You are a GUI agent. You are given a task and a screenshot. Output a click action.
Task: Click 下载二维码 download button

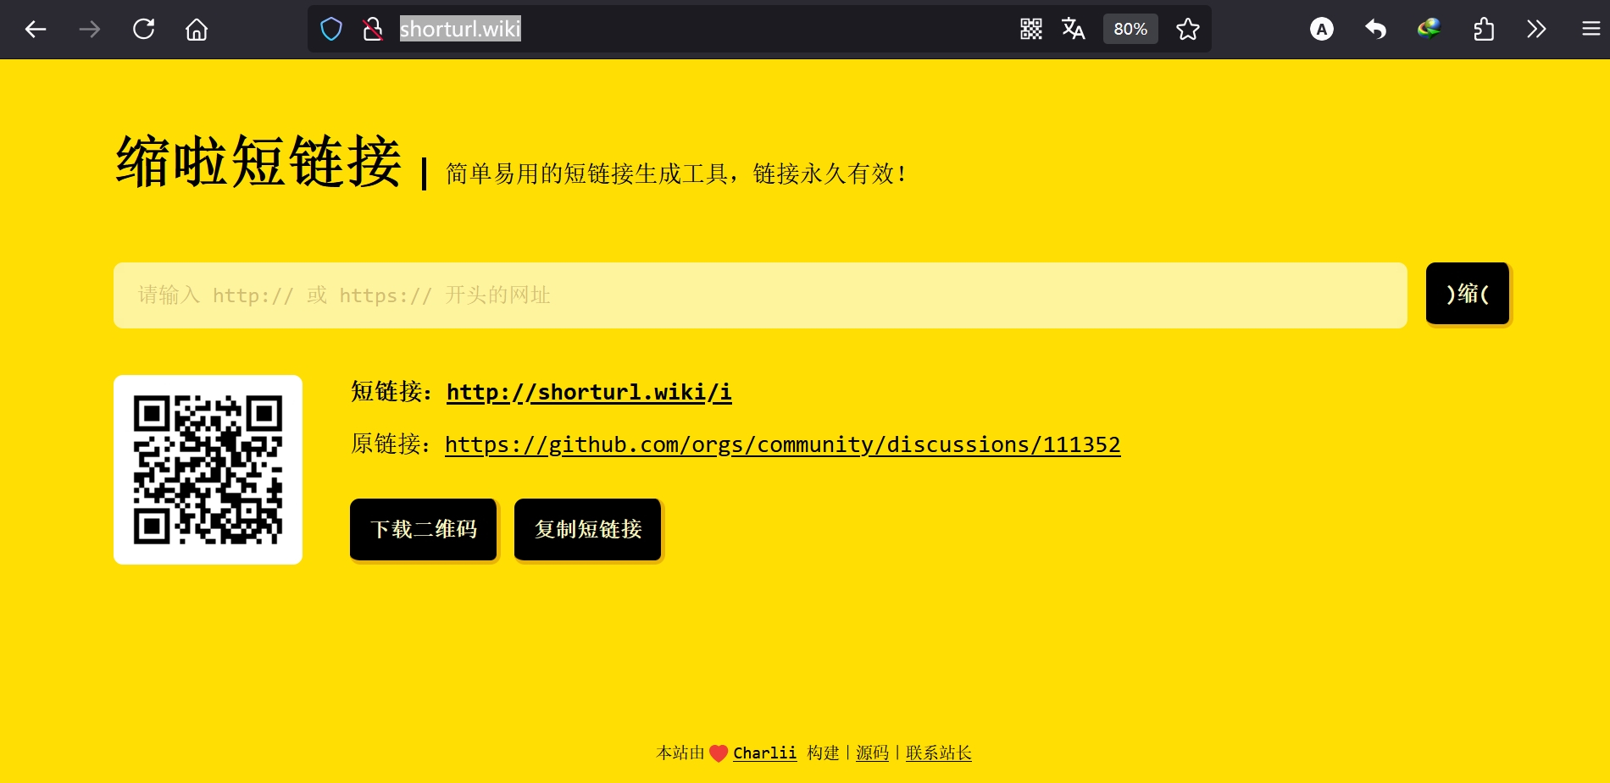(x=423, y=529)
